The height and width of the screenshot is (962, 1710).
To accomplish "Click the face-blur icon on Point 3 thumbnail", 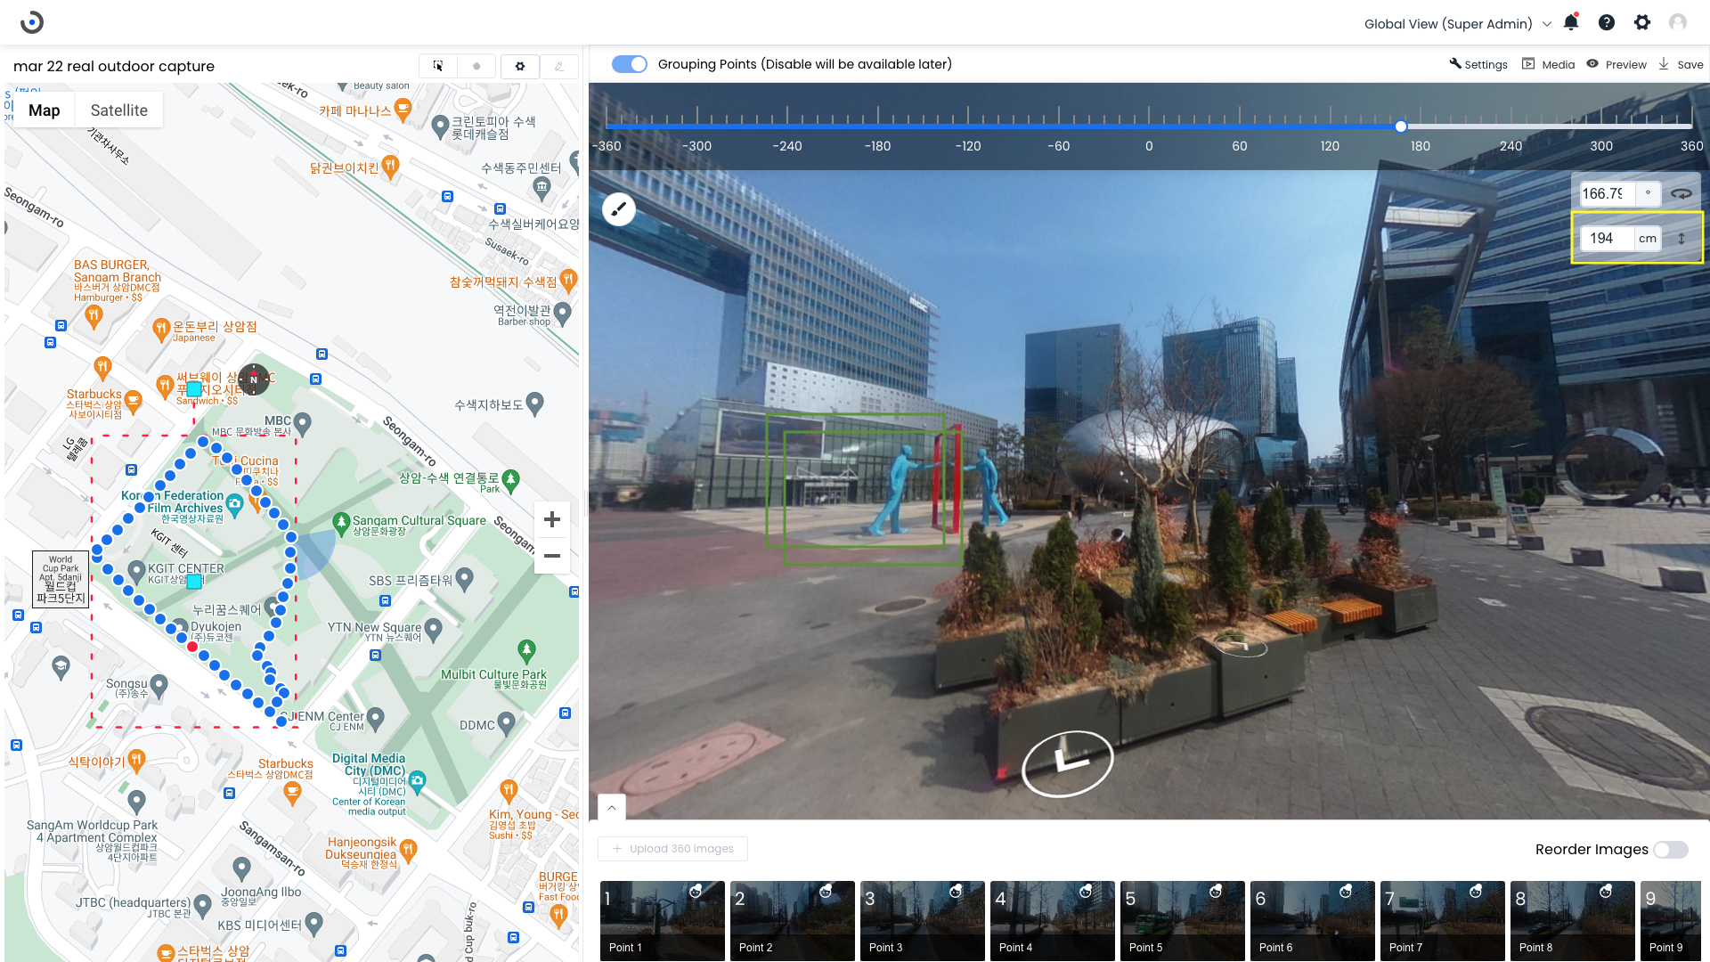I will pos(957,892).
